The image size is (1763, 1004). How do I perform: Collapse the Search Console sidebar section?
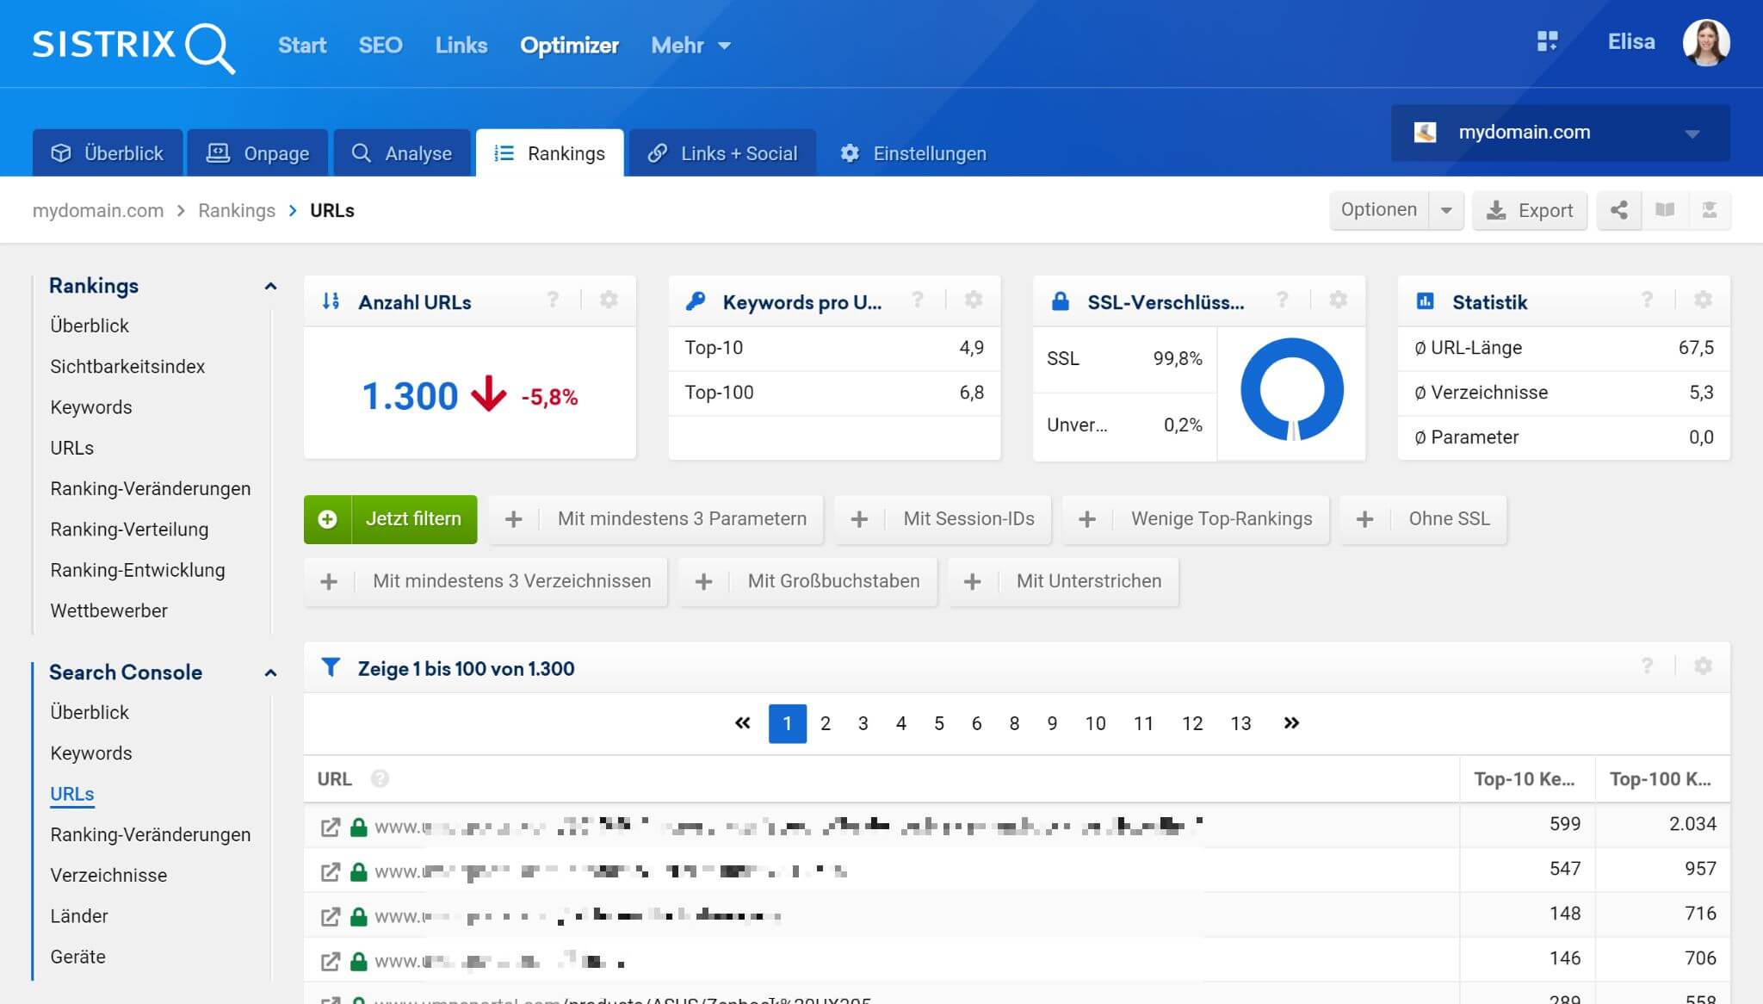[270, 672]
